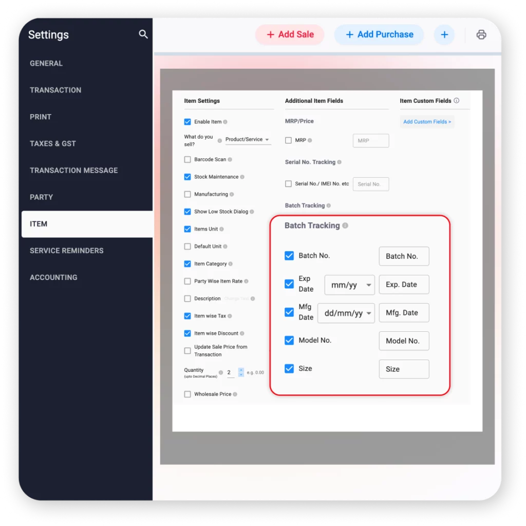Click inside the MRP input field
The height and width of the screenshot is (526, 526).
point(371,140)
